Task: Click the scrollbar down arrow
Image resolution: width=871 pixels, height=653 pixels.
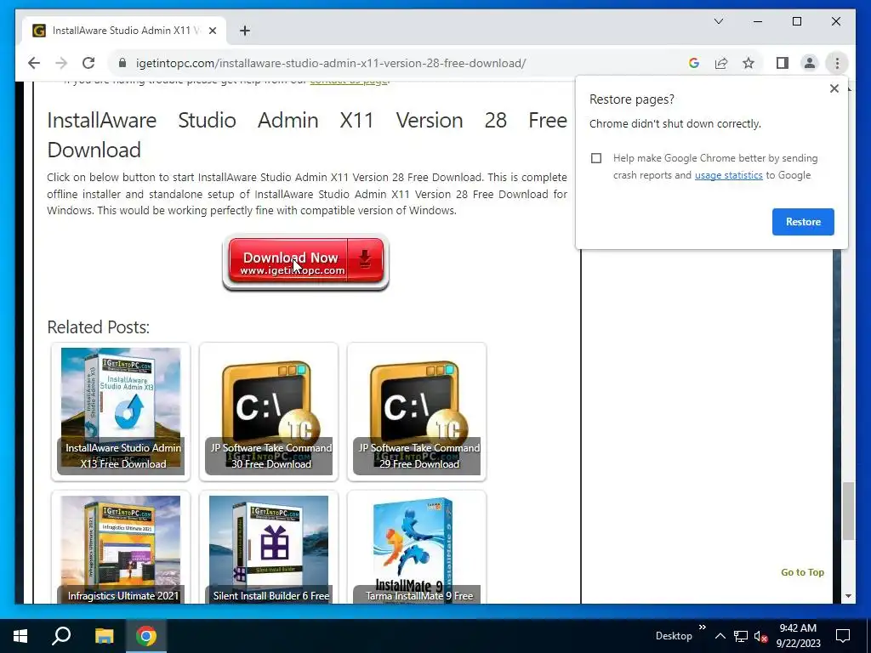Action: click(848, 596)
